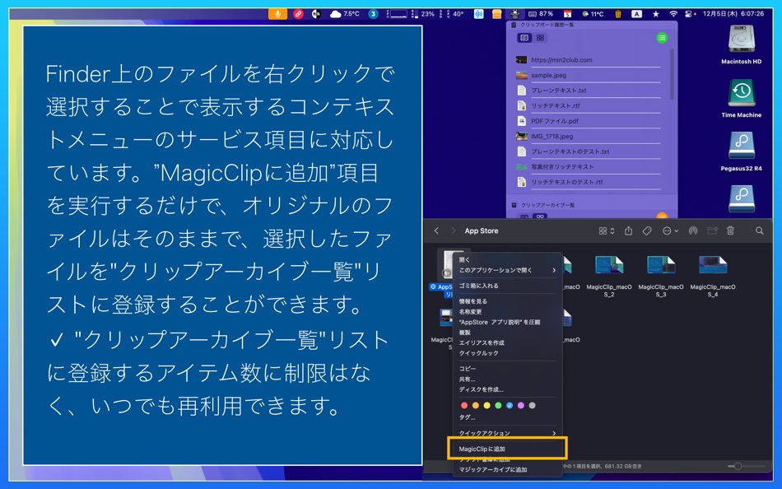
Task: Expand クイックアクション submenu
Action: pos(507,433)
